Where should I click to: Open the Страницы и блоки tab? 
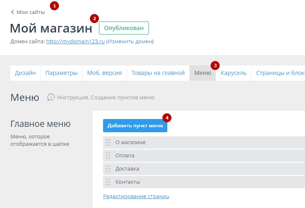(280, 73)
